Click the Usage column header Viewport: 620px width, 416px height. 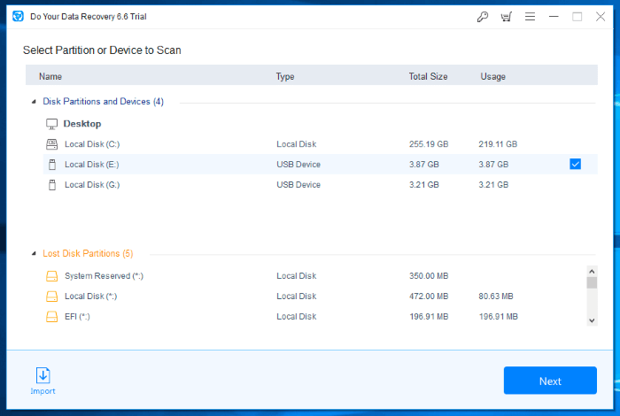pos(492,76)
